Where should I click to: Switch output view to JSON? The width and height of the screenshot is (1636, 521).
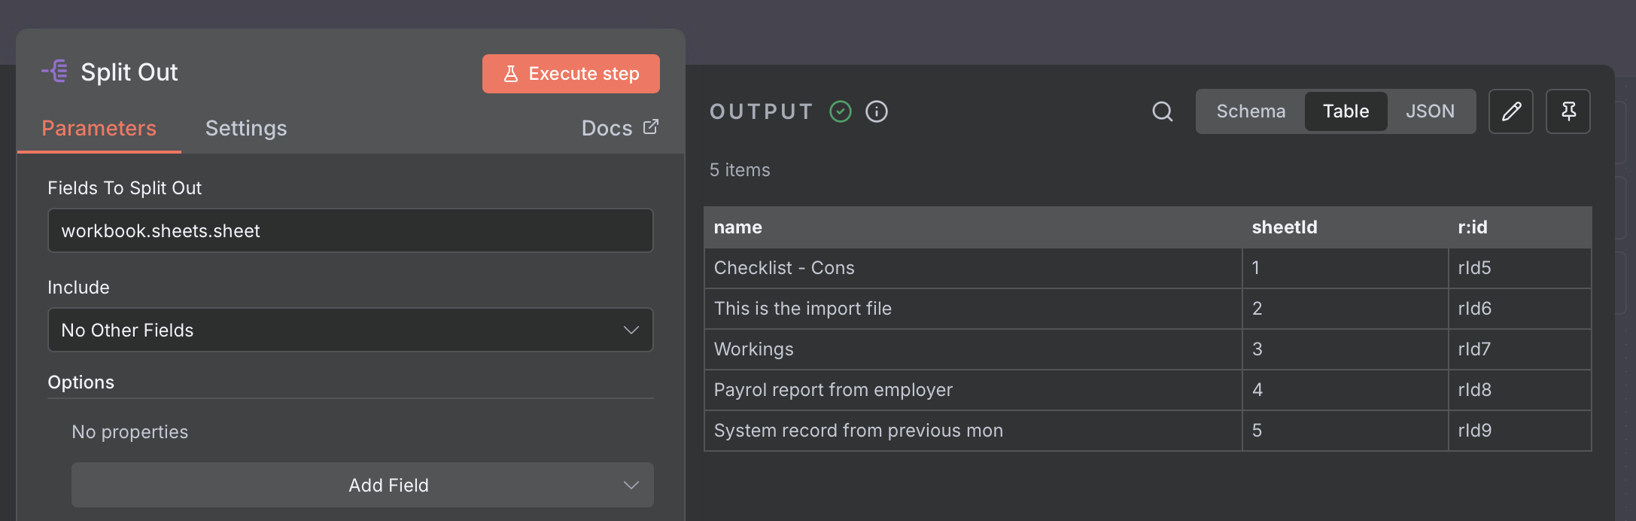(1430, 111)
